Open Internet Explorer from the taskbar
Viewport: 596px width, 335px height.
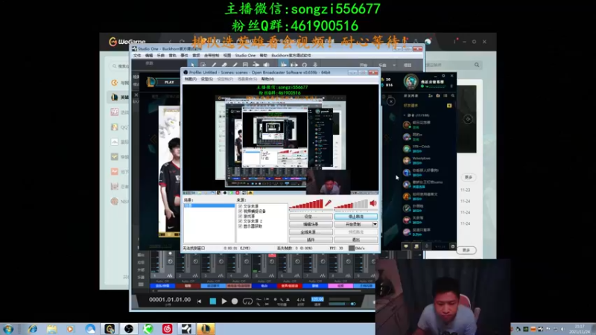tap(33, 328)
